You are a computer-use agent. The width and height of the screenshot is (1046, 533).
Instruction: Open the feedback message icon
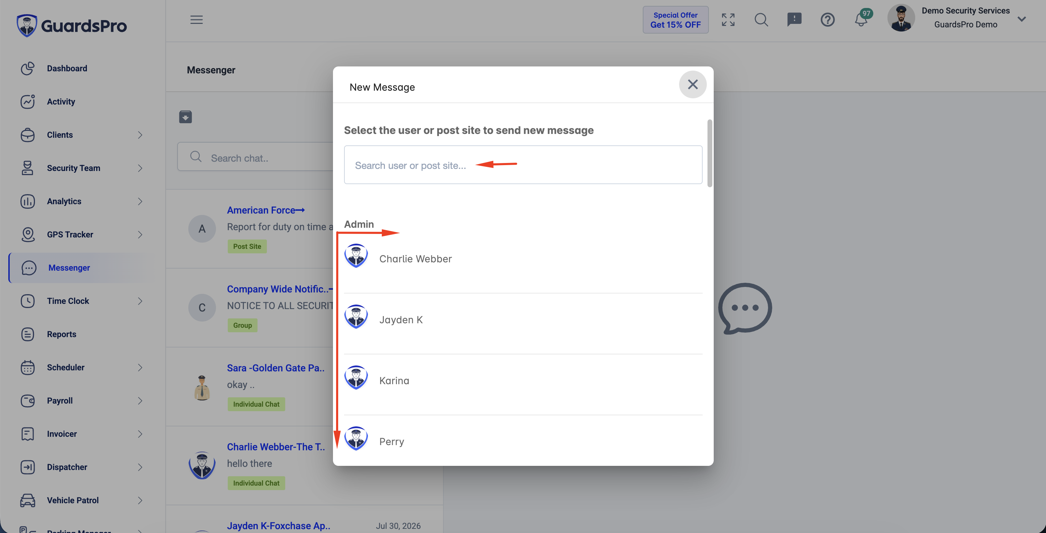pos(794,19)
